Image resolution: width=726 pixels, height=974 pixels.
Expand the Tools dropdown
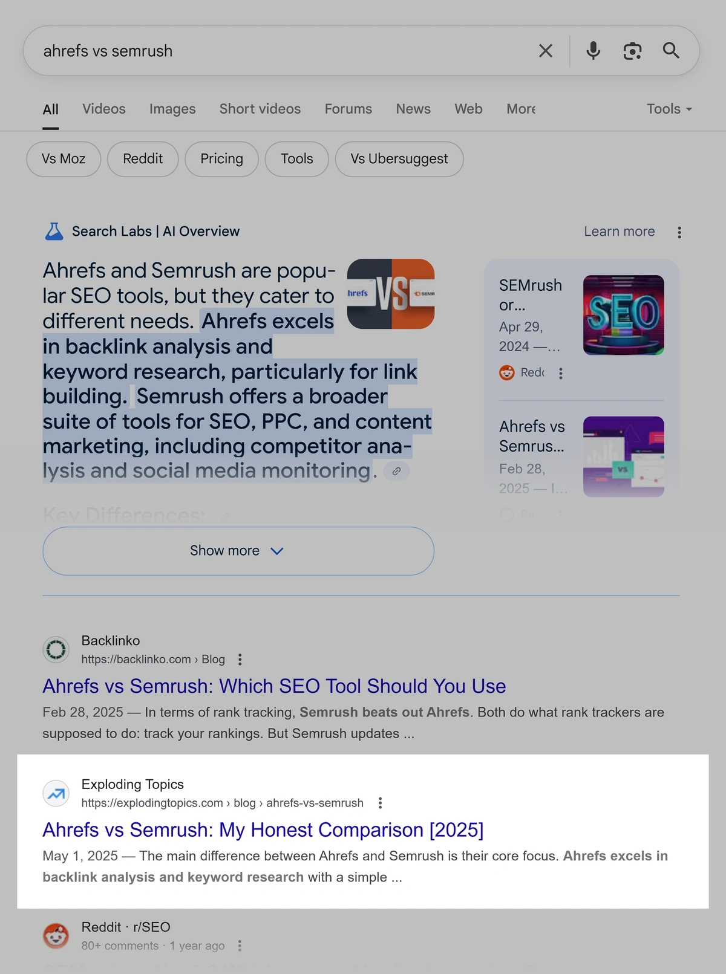[x=669, y=109]
